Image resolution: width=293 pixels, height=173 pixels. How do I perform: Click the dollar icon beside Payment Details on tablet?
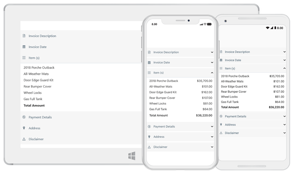click(24, 117)
